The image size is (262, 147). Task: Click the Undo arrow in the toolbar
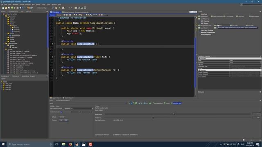click(x=28, y=8)
